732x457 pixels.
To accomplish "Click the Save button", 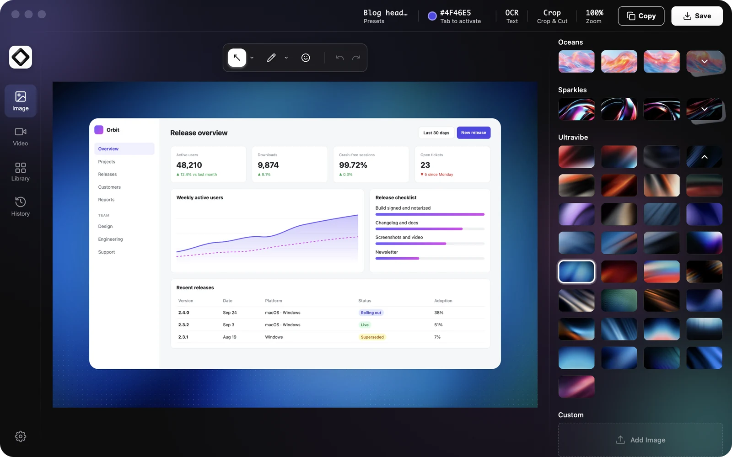I will coord(697,16).
